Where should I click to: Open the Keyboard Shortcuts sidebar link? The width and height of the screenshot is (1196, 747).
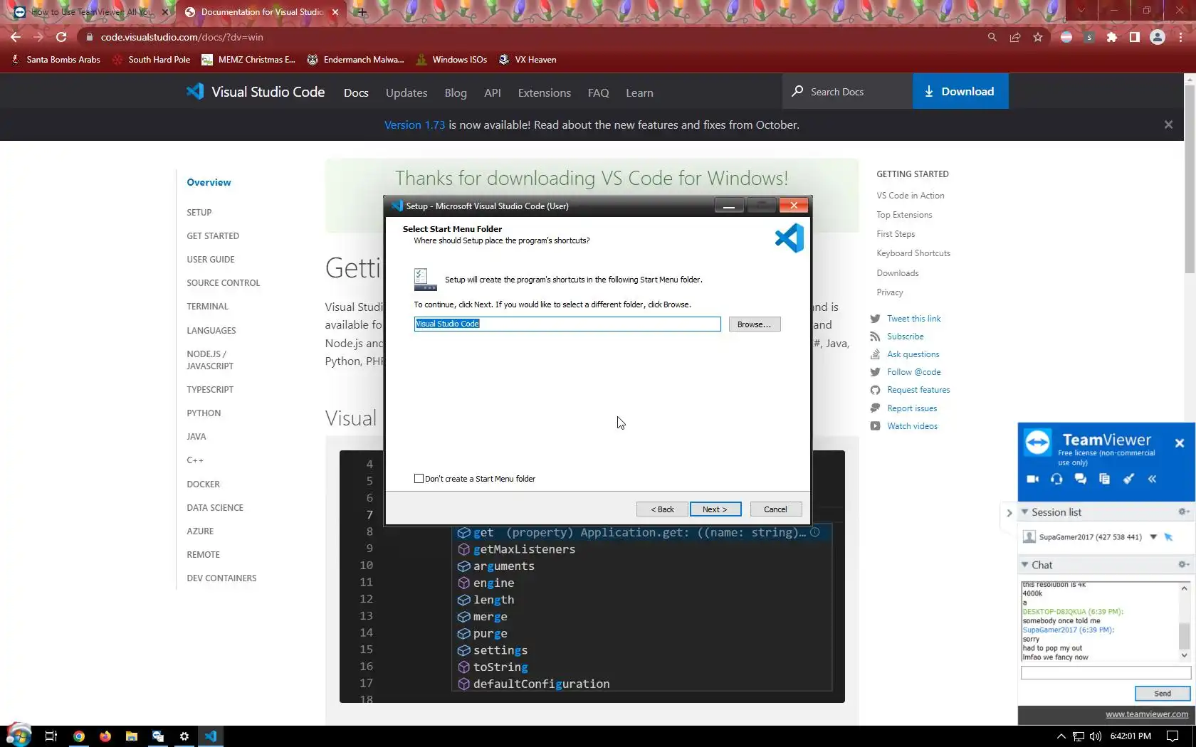pyautogui.click(x=913, y=253)
